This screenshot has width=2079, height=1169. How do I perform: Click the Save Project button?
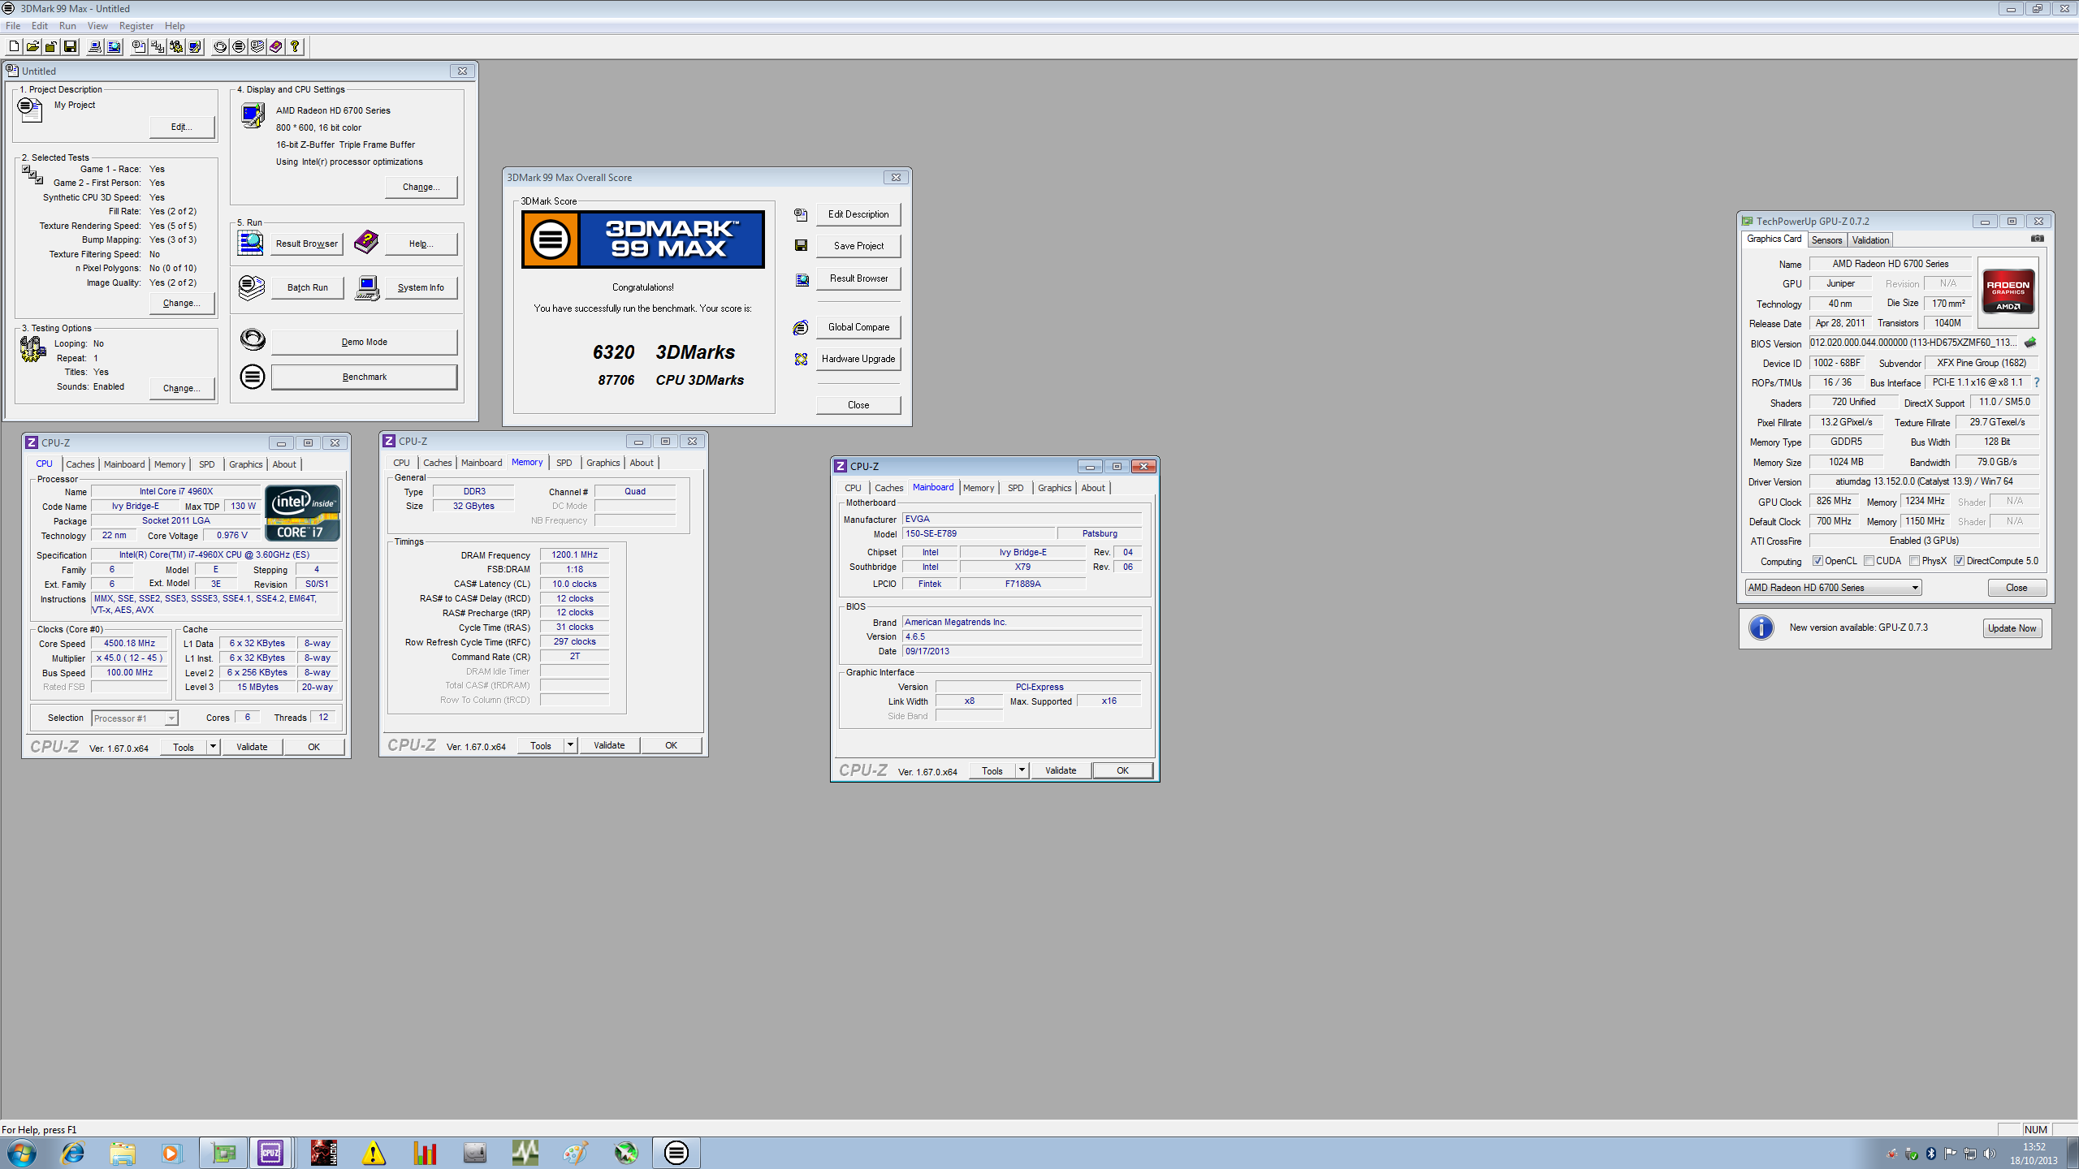click(x=858, y=246)
